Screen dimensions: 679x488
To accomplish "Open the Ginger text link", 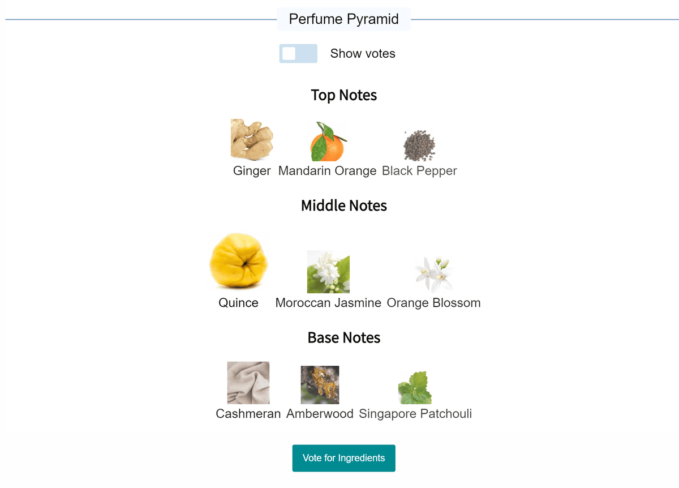I will pos(252,170).
